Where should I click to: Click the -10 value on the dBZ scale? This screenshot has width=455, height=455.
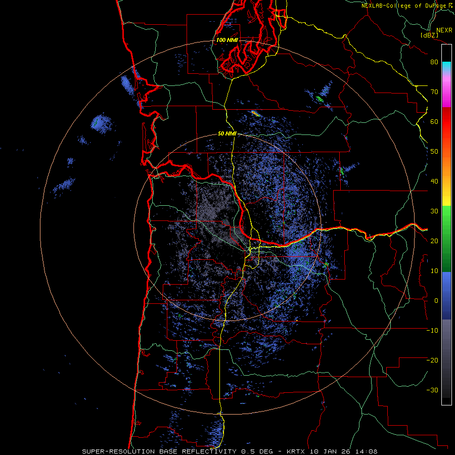click(432, 331)
